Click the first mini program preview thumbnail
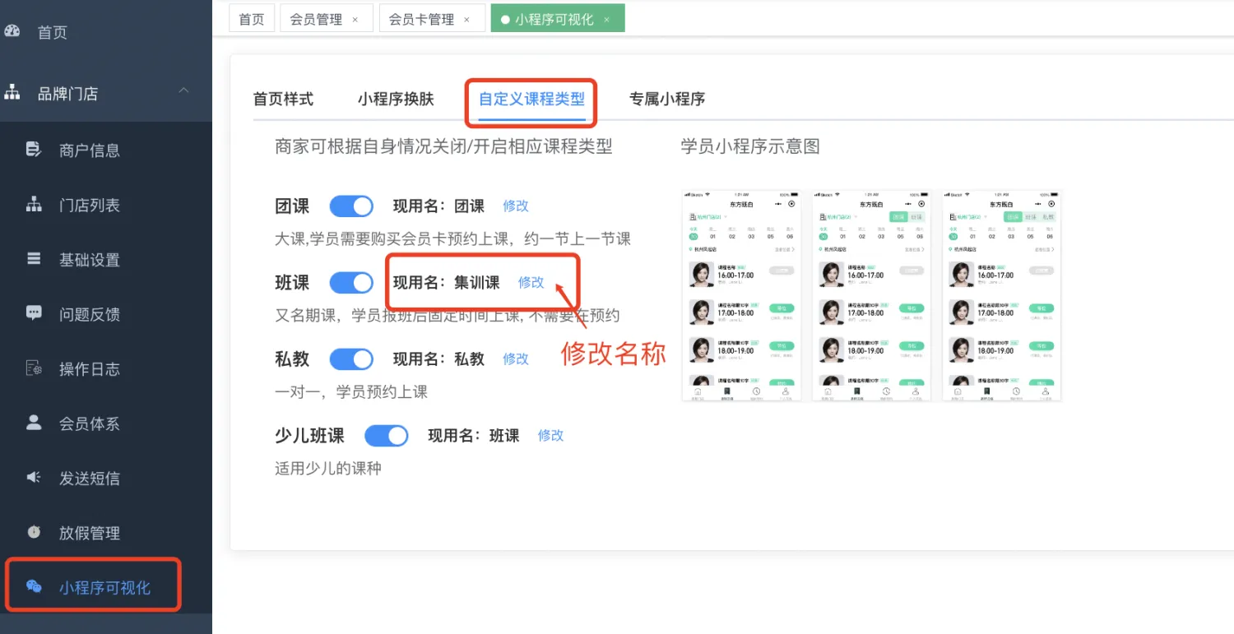Screen dimensions: 1234x634 (x=741, y=296)
